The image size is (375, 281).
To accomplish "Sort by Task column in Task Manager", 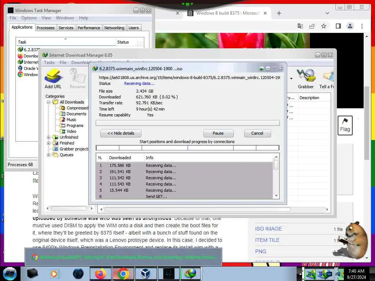I will (x=66, y=42).
